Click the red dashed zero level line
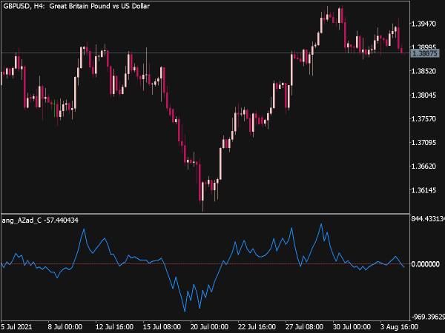This screenshot has width=445, height=333. pos(205,264)
